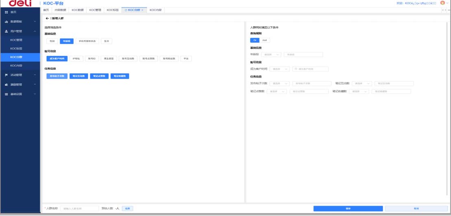Click the 用户管理 person icon
Viewport: 451px width, 216px height.
(6, 31)
